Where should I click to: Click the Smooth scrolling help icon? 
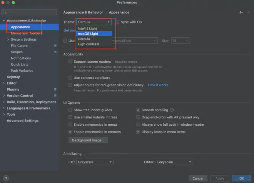[172, 110]
